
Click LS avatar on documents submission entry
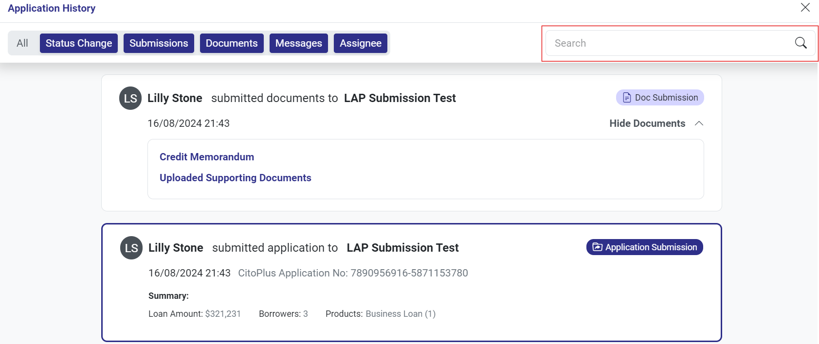coord(130,98)
